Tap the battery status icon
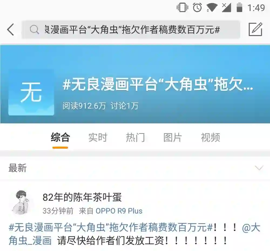Viewport: 270px width, 251px height. 239,7
